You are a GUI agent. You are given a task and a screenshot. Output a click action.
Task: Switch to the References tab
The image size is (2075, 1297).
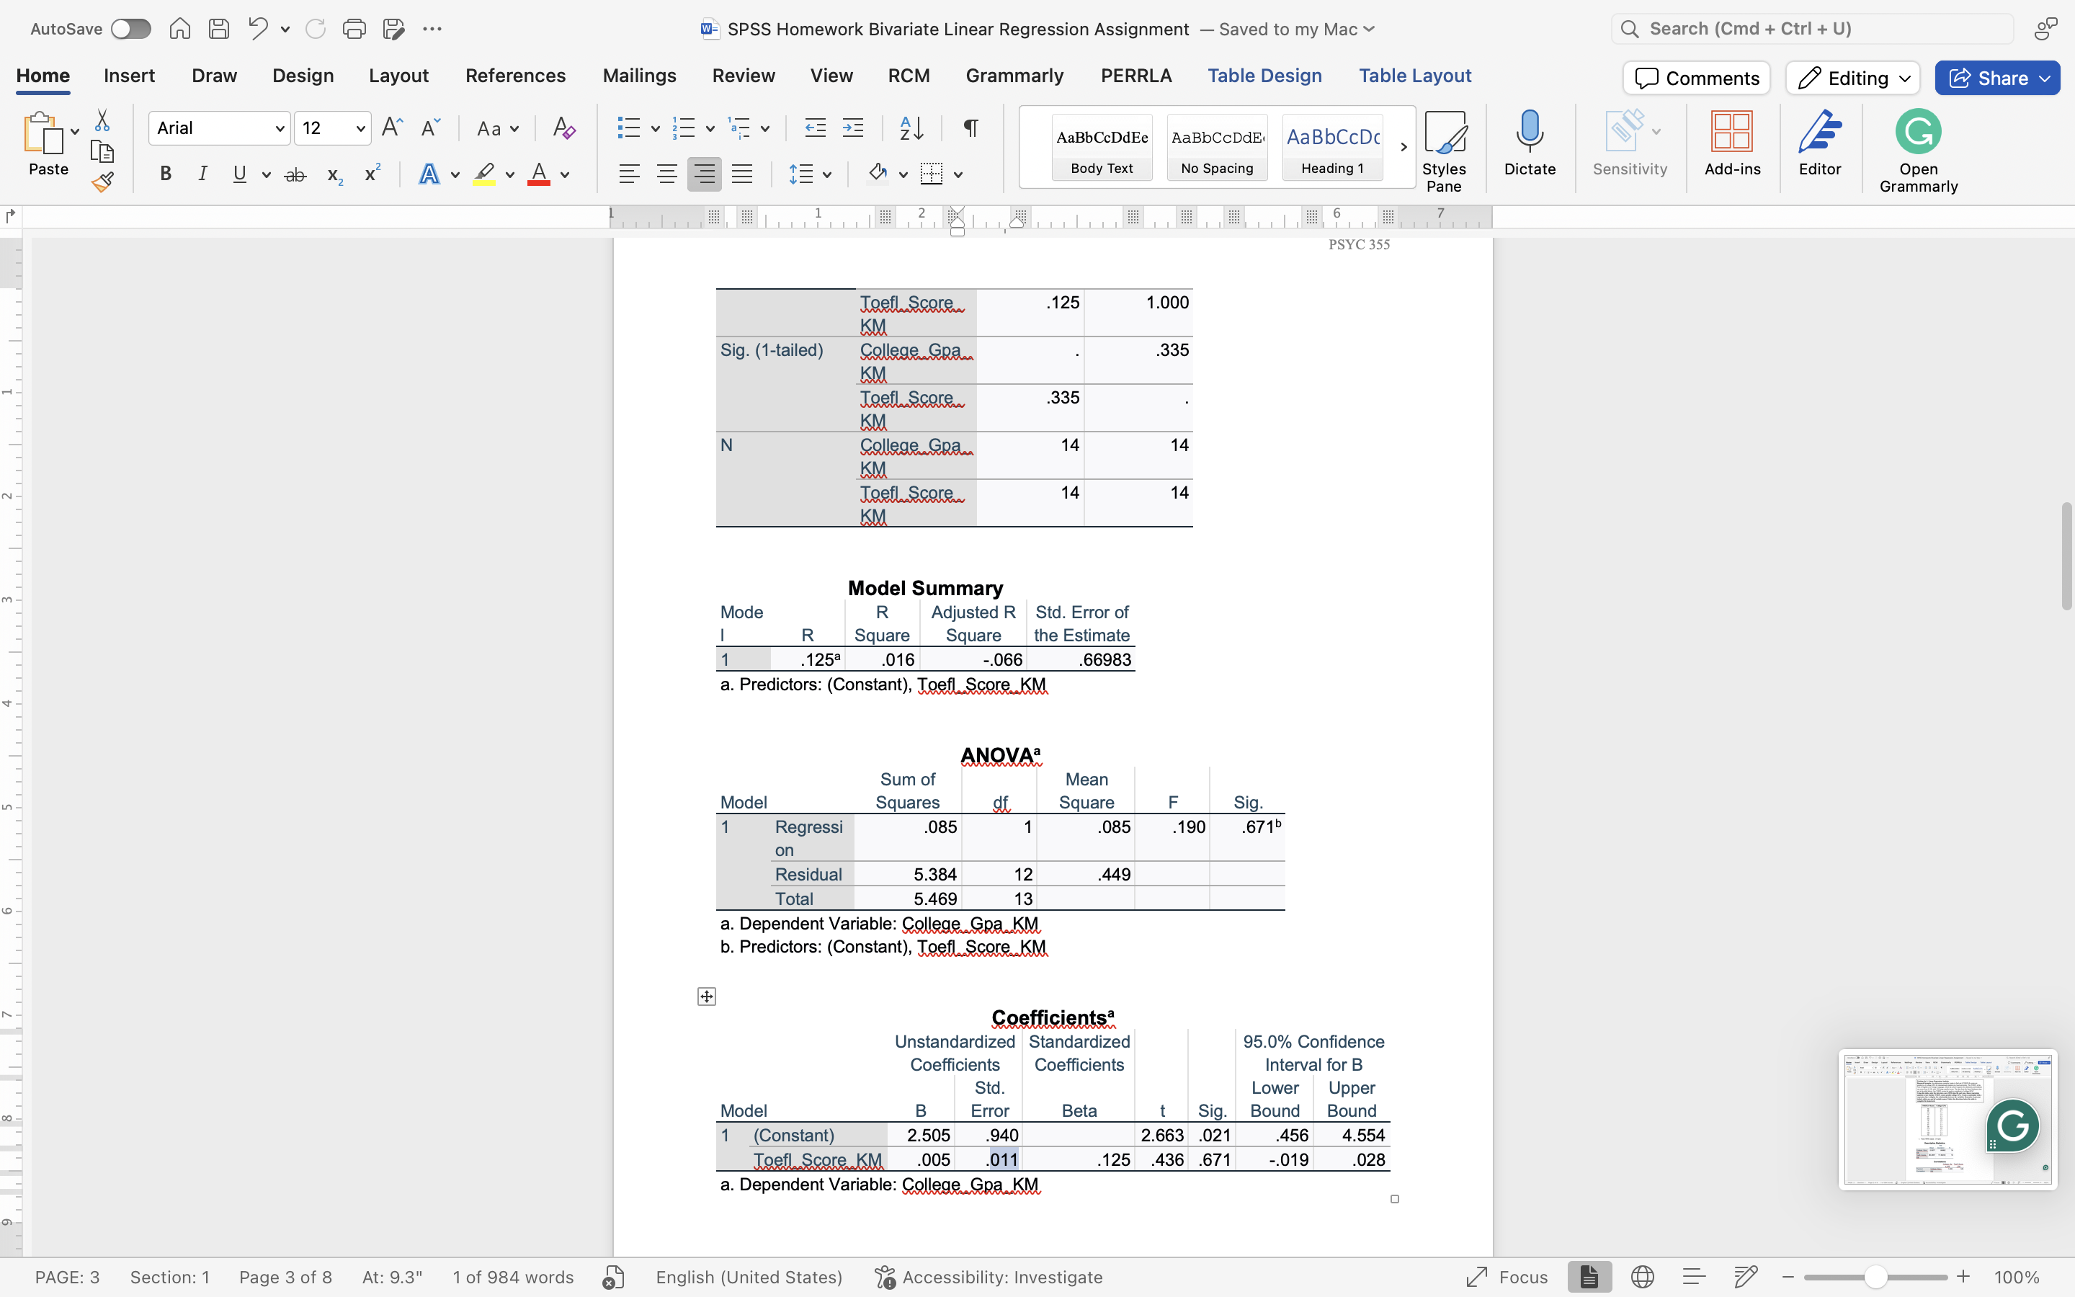click(x=514, y=76)
